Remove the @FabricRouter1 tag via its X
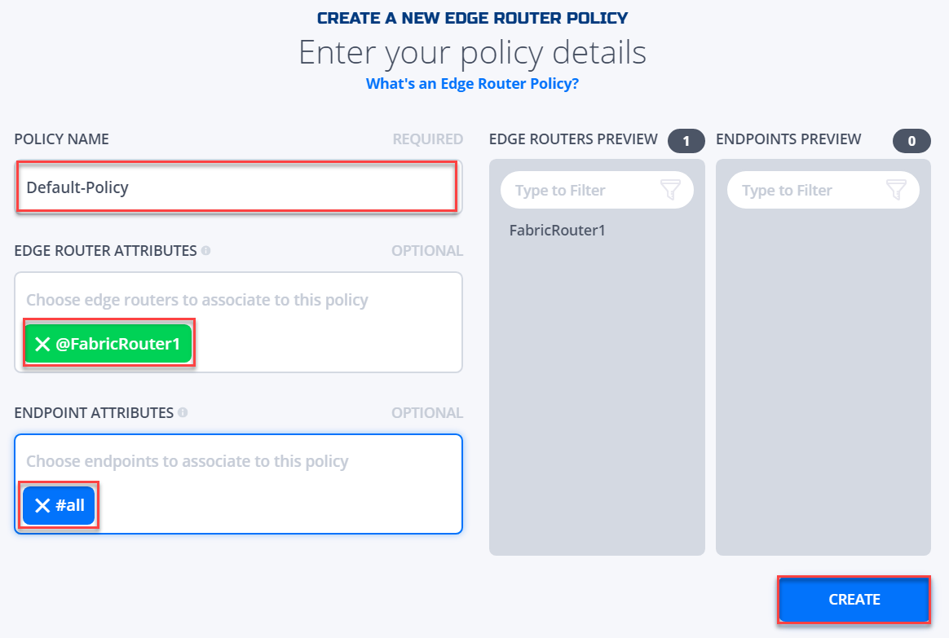This screenshot has height=638, width=949. pos(42,344)
